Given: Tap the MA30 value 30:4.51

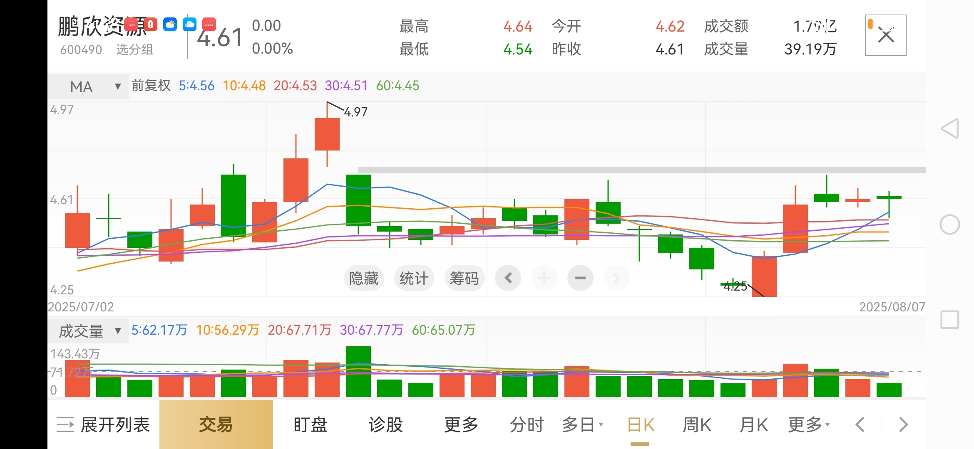Looking at the screenshot, I should point(346,86).
